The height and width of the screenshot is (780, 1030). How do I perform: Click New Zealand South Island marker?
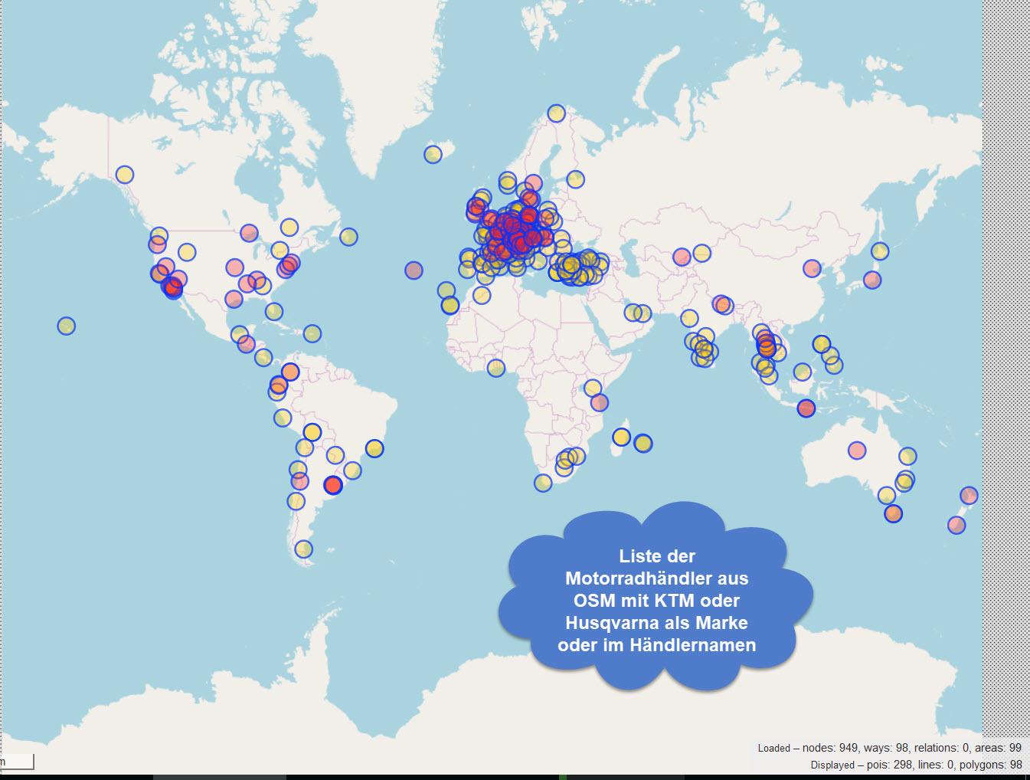click(x=956, y=525)
